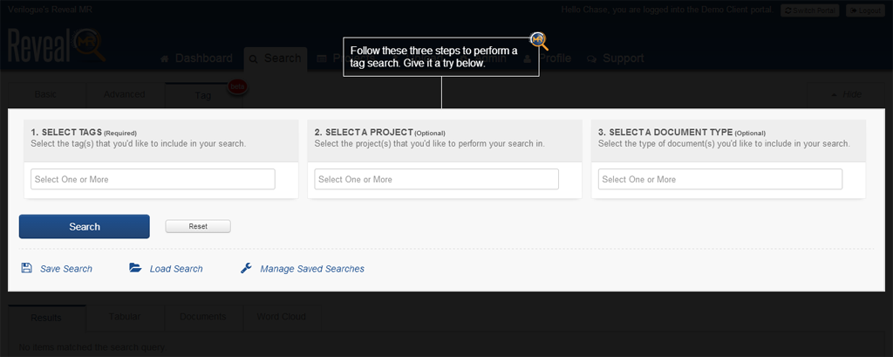
Task: Click the floppy disk Save Search icon
Action: coord(26,269)
